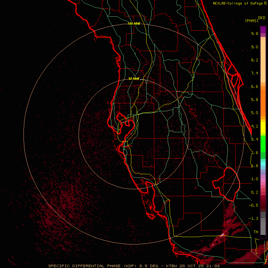
Task: Click the [PHAS] units label
Action: 252,21
